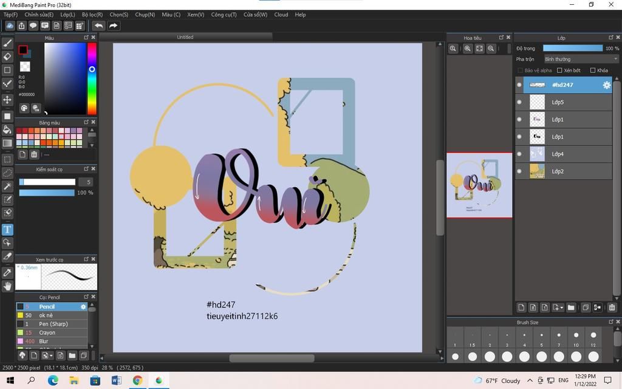This screenshot has height=389, width=622.
Task: Select the Brush tool
Action: point(7,43)
